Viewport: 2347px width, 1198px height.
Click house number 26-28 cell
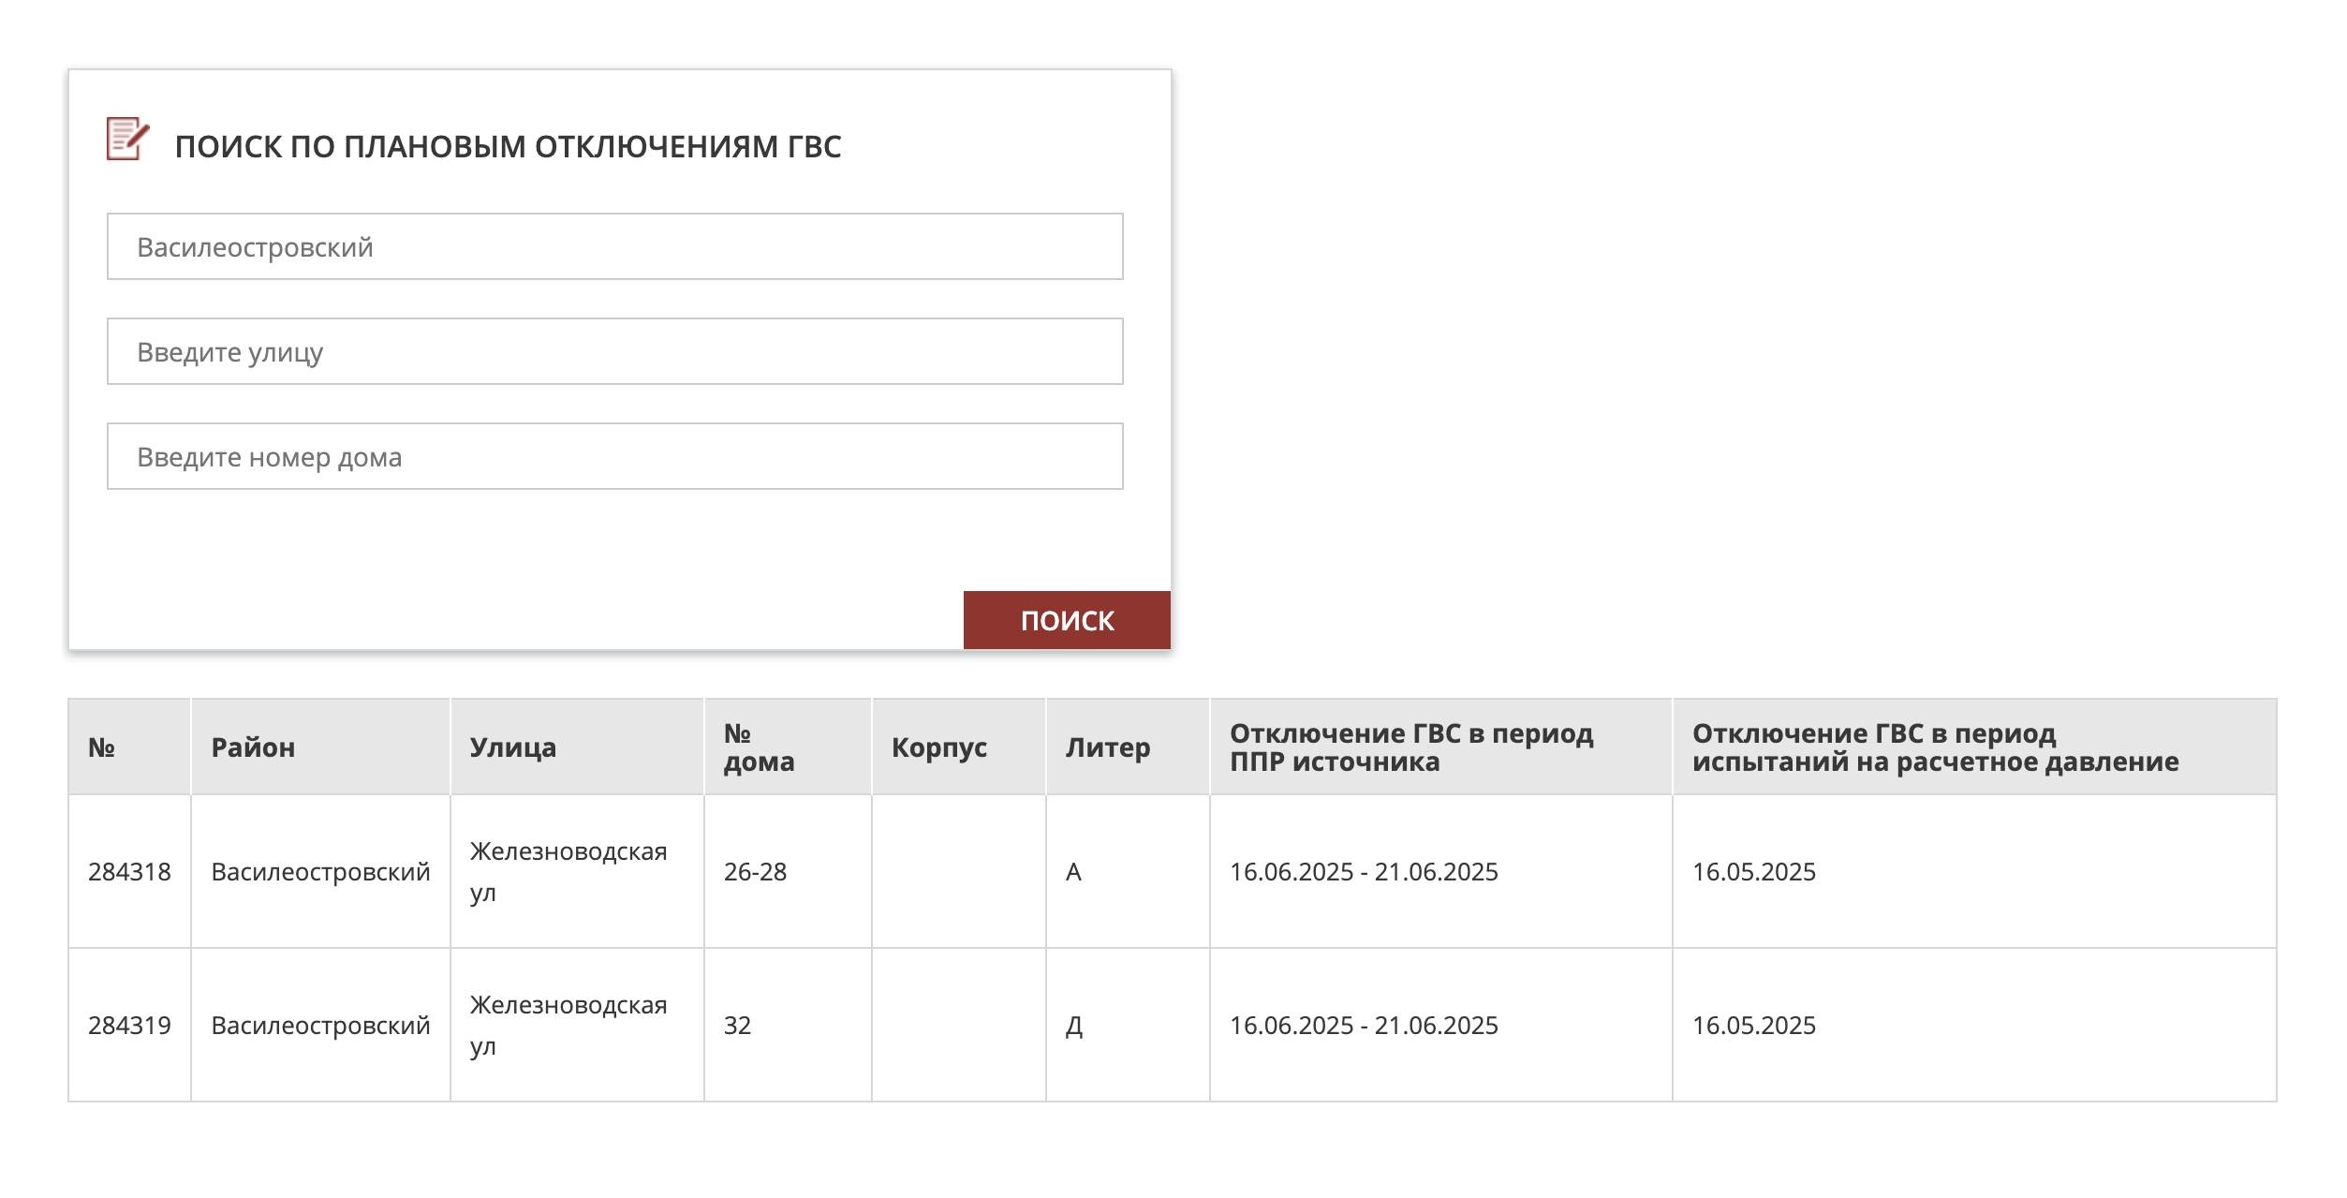click(755, 872)
